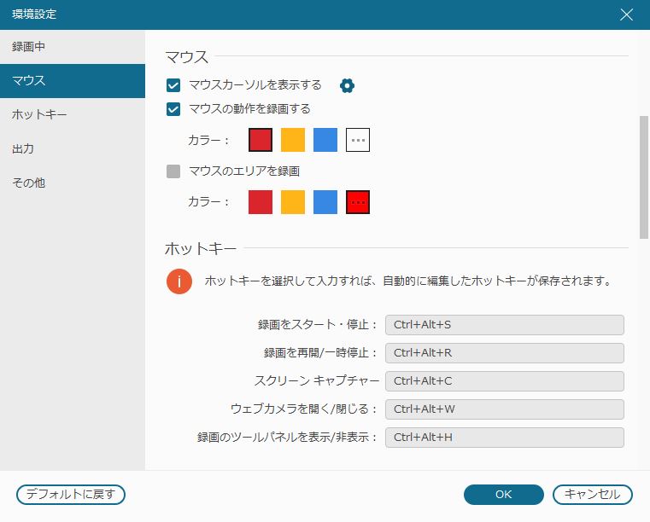This screenshot has width=650, height=522.
Task: Pick orange swatch for mouse click color
Action: (293, 140)
